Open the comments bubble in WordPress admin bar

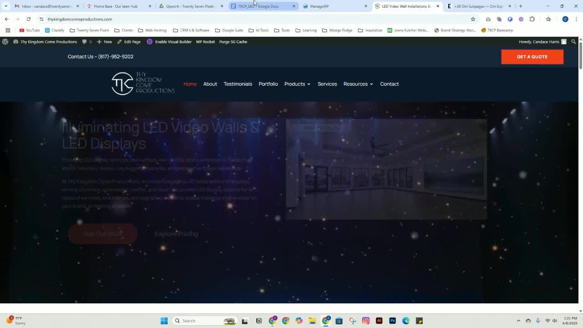pyautogui.click(x=87, y=41)
